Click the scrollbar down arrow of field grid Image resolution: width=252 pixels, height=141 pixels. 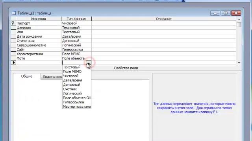coord(239,63)
